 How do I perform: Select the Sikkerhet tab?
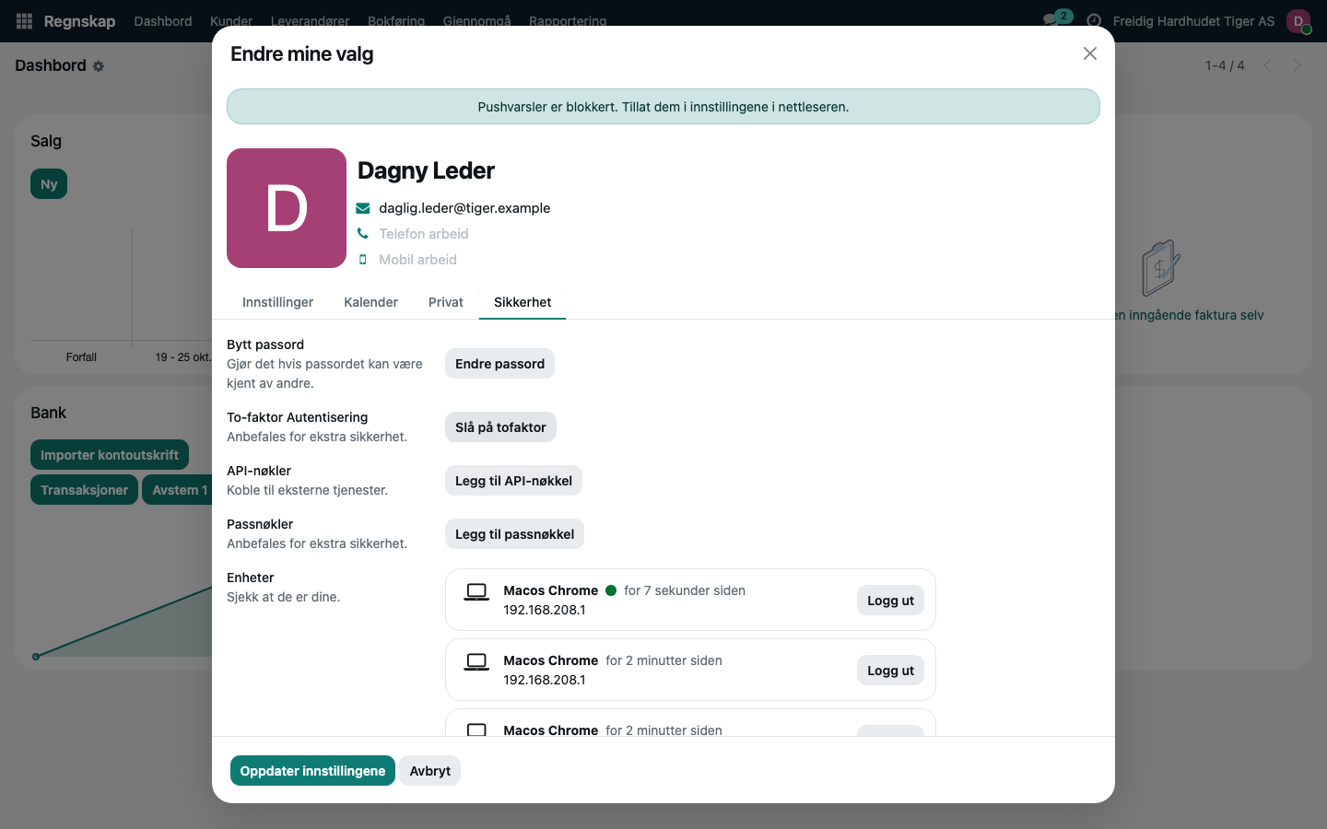click(x=523, y=302)
